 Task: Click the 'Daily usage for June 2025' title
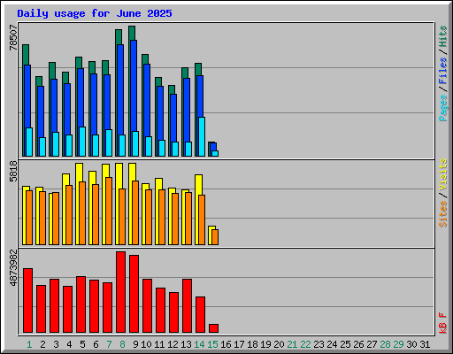tap(95, 13)
